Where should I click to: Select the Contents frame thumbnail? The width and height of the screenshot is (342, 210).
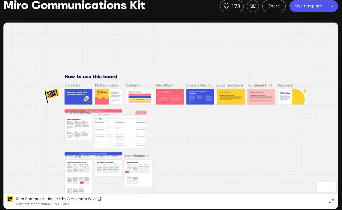click(x=140, y=97)
